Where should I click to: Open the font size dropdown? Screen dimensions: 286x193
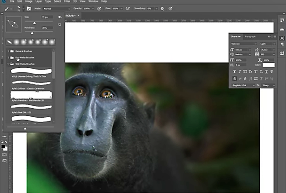(250, 50)
